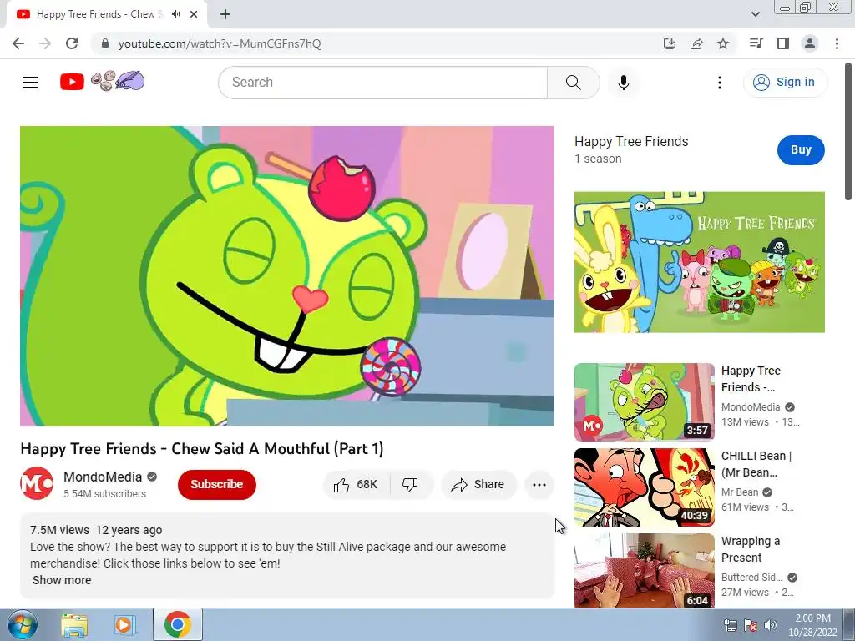This screenshot has height=641, width=855.
Task: Open MondoMedia channel name link
Action: (x=103, y=477)
